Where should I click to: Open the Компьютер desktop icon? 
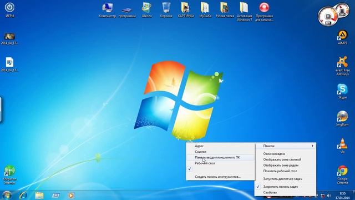coord(107,10)
